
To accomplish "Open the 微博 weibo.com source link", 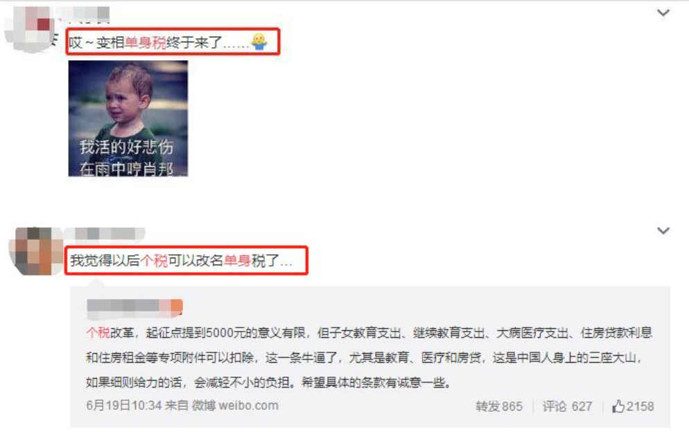I will coord(235,405).
